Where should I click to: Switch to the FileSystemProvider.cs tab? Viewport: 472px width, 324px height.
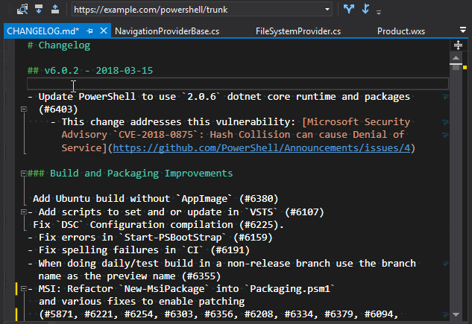click(x=298, y=31)
